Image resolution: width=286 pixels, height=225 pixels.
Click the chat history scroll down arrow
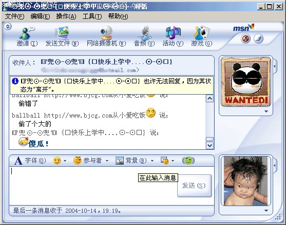click(209, 145)
